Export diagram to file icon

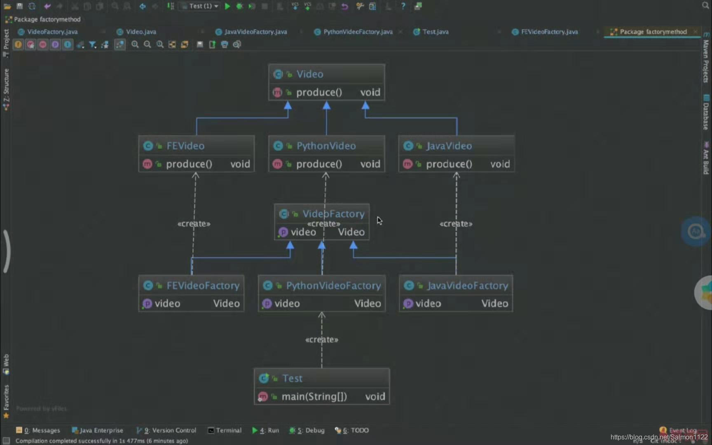(x=212, y=44)
